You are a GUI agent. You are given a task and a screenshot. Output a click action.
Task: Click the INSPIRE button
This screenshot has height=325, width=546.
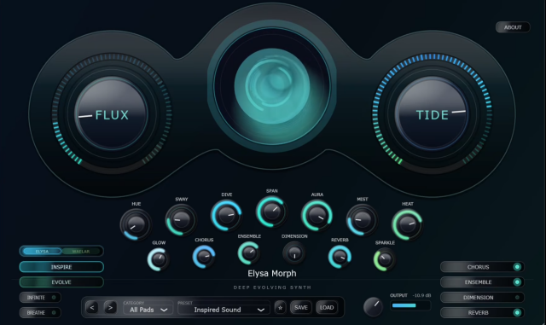(61, 267)
